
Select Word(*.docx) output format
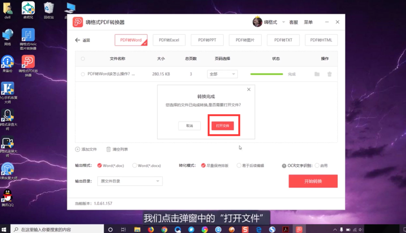(x=134, y=166)
